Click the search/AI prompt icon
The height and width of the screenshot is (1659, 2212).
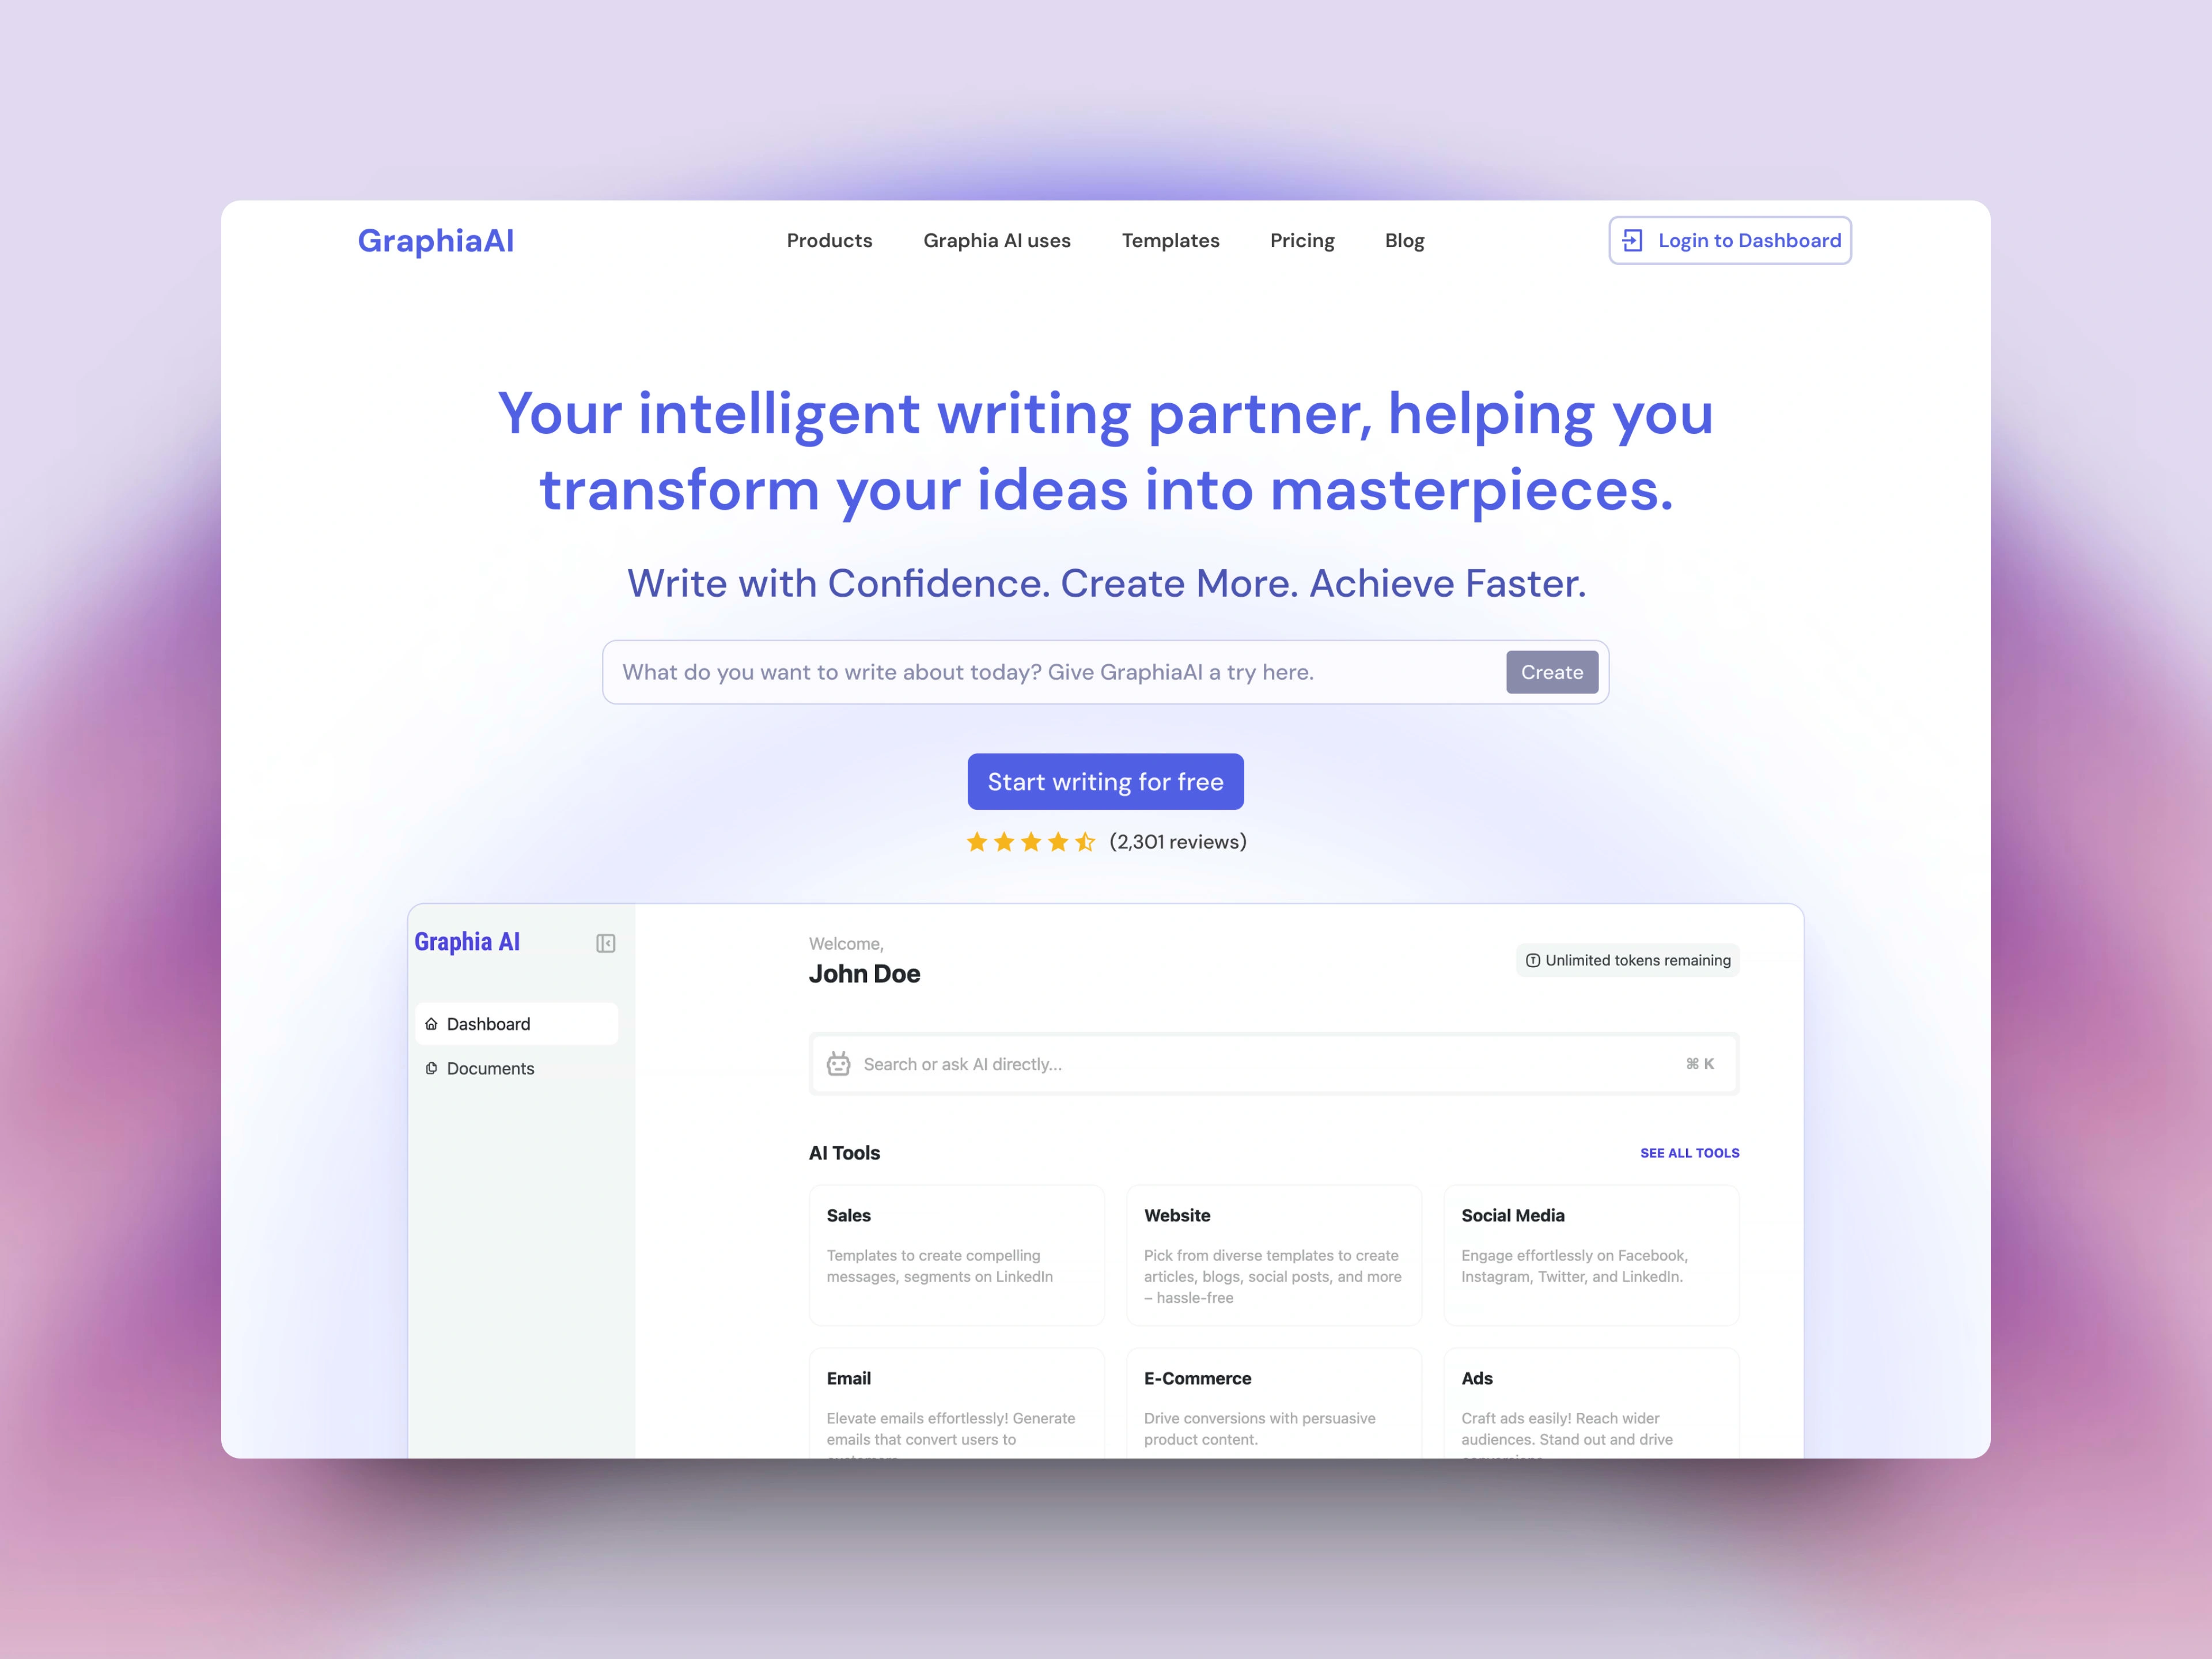(838, 1063)
